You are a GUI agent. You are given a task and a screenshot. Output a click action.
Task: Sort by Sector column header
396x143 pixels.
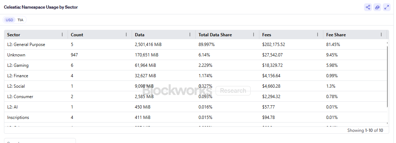pyautogui.click(x=14, y=35)
